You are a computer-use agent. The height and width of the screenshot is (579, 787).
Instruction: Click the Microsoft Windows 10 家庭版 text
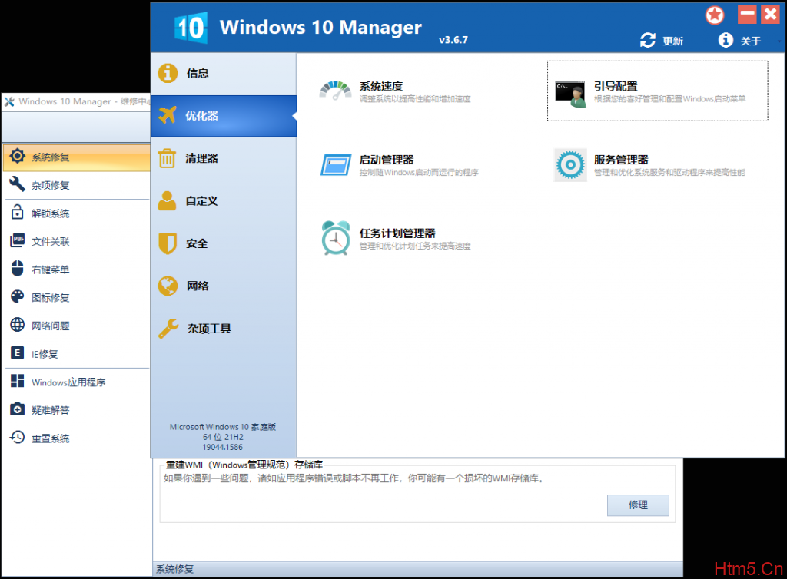click(223, 427)
